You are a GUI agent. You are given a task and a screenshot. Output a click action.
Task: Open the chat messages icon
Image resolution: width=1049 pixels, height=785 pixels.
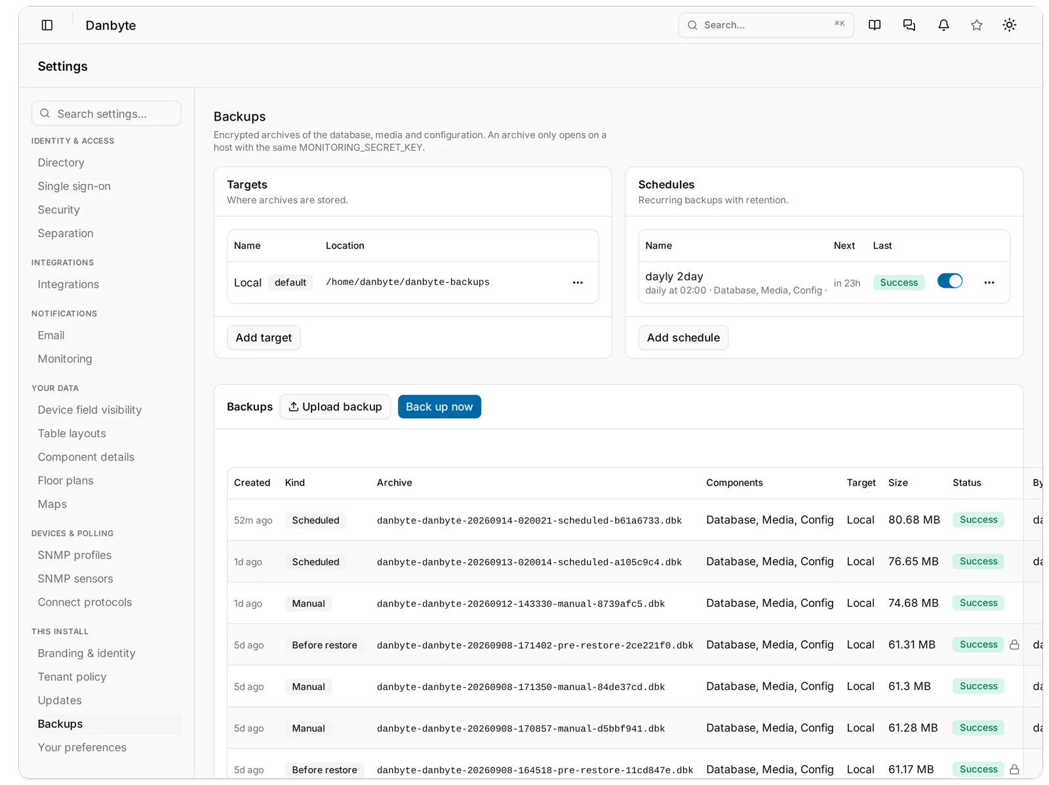tap(909, 25)
